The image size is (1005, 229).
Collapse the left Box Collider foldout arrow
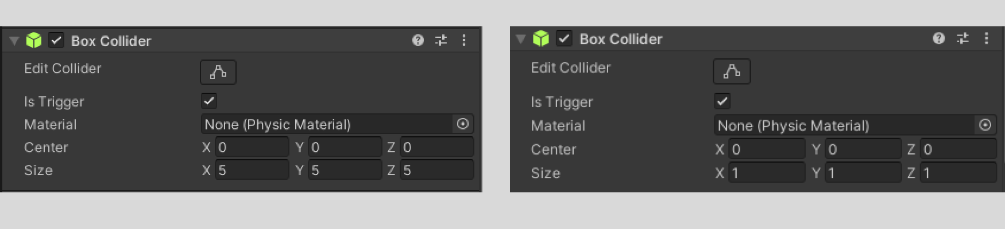coord(15,41)
